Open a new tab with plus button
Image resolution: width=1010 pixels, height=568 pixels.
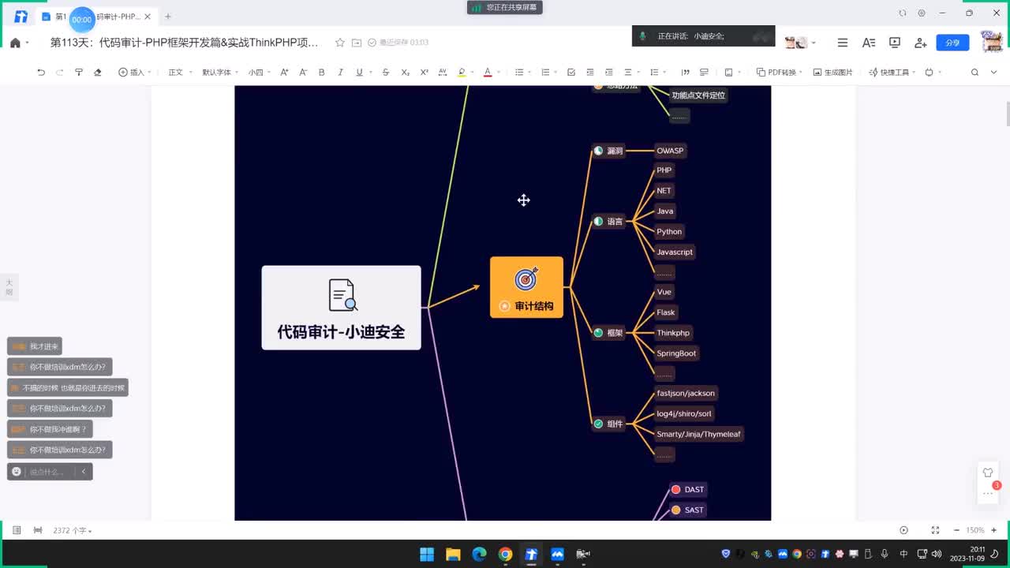click(167, 17)
